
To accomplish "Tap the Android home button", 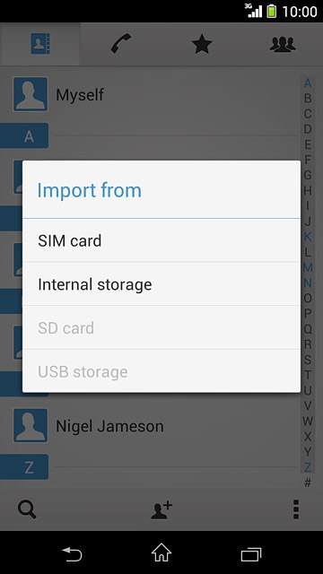I will 161,552.
